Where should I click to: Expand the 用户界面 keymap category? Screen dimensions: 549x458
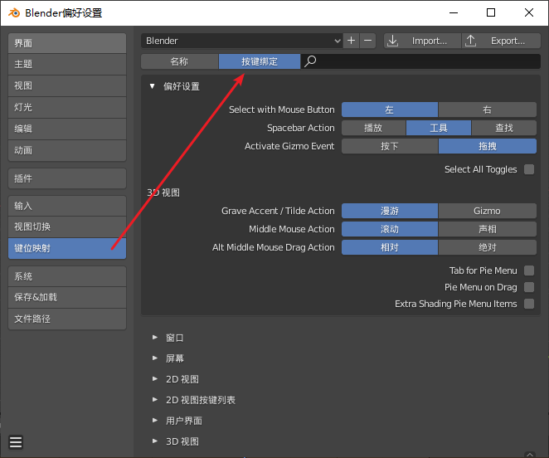[155, 420]
